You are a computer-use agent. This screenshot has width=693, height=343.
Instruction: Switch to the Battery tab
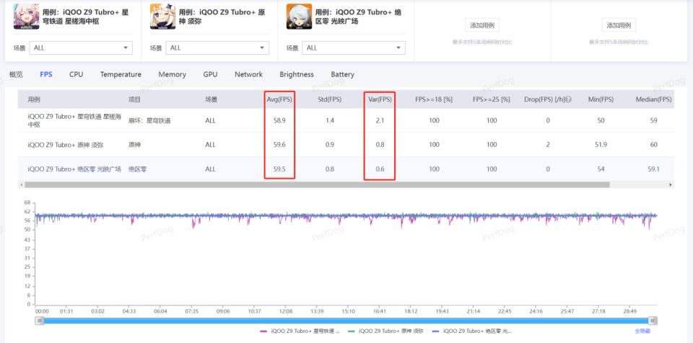click(342, 74)
